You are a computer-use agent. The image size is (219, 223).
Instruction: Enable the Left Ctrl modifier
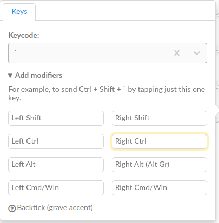coord(56,141)
